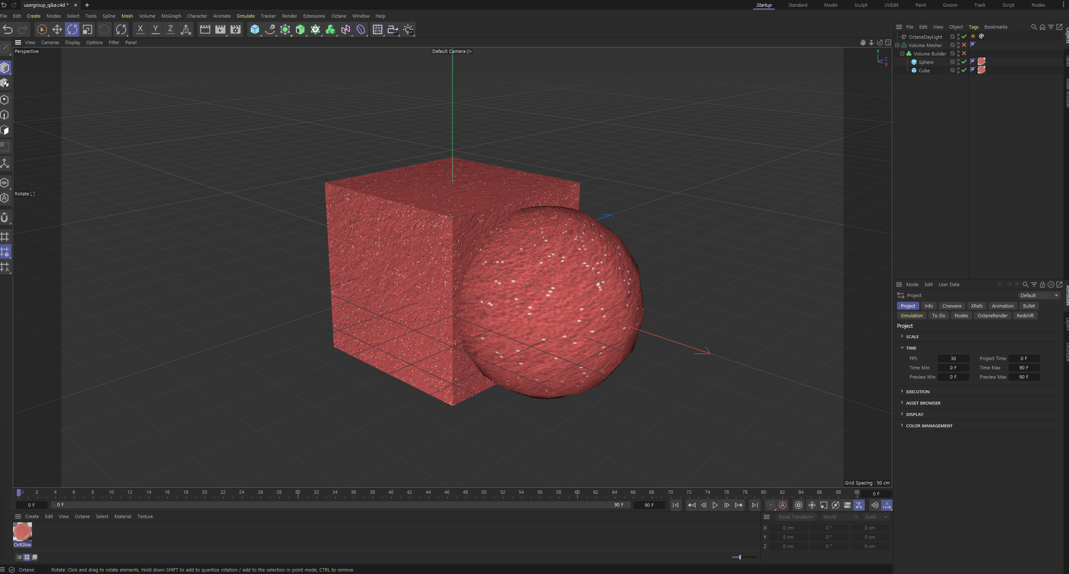Add a Camera from top toolbar
This screenshot has height=574, width=1069.
[393, 29]
